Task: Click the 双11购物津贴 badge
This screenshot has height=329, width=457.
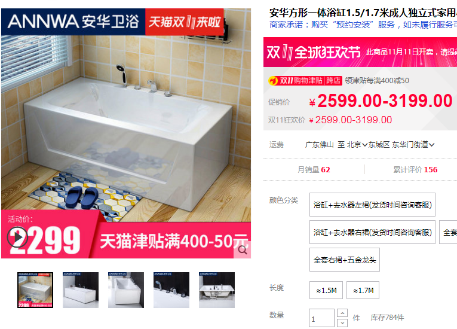Action: [x=305, y=80]
